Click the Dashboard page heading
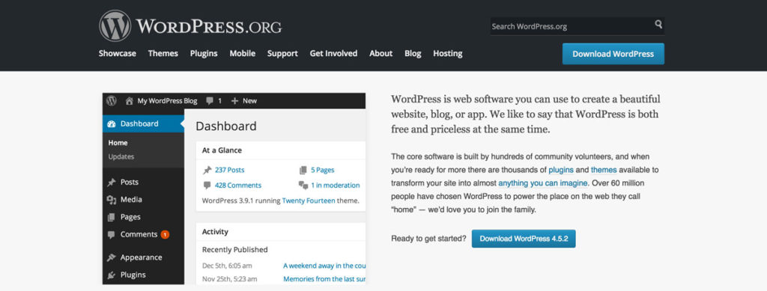 [226, 126]
